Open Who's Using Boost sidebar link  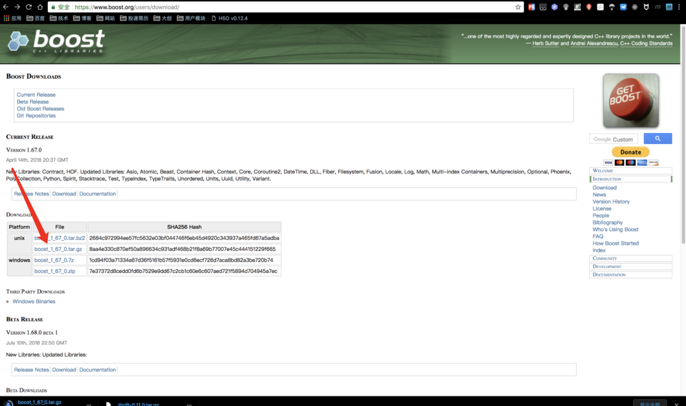(x=615, y=229)
